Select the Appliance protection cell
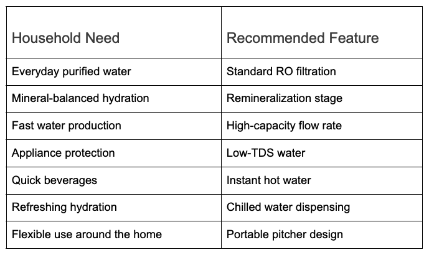Screen dimensions: 429x255 click(114, 154)
